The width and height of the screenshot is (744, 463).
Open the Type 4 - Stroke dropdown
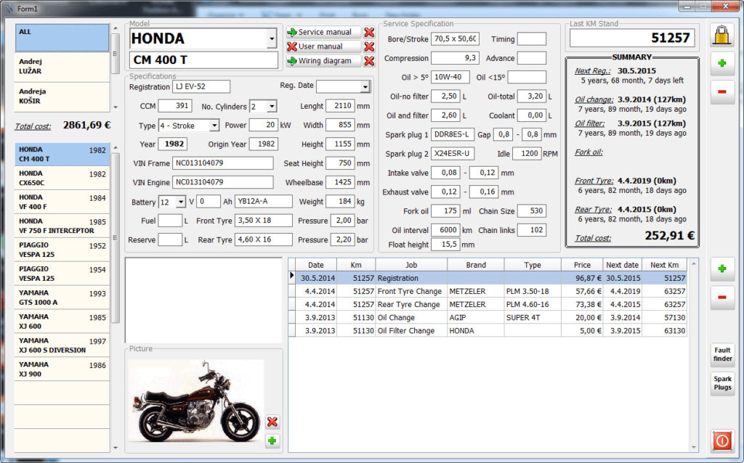click(214, 125)
